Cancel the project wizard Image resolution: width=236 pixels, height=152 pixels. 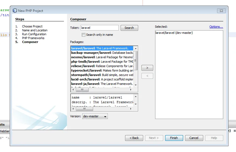point(194,138)
